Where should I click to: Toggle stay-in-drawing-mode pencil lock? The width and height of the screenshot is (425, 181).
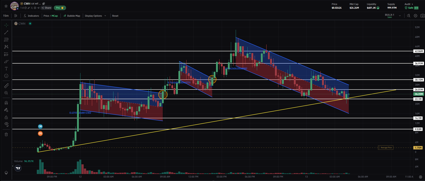6,109
